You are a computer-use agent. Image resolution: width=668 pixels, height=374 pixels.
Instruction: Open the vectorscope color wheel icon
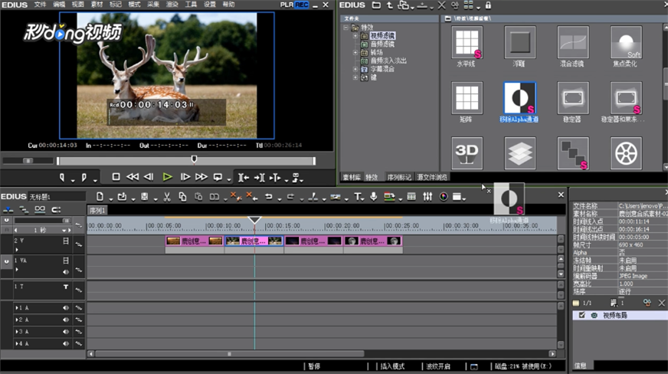444,196
